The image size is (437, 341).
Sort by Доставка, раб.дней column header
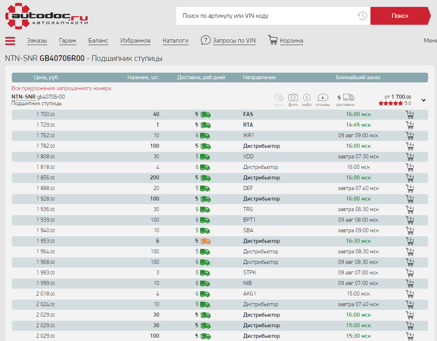click(201, 78)
